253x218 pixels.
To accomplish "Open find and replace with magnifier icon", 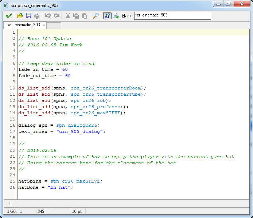I will (x=96, y=16).
